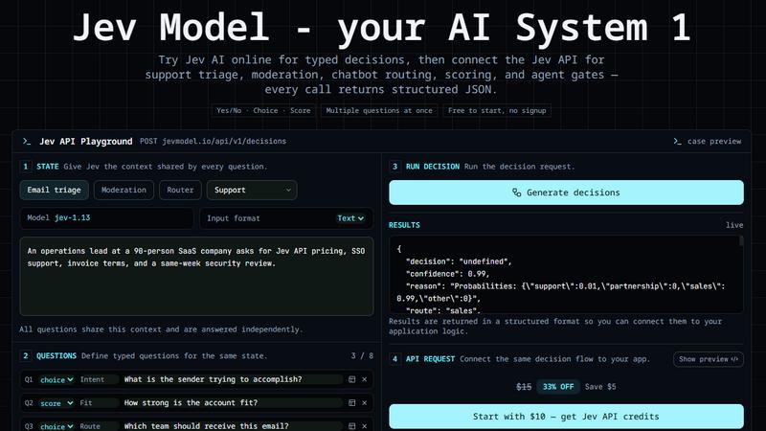Click the 'live' status label
Viewport: 766px width, 431px height.
(734, 225)
